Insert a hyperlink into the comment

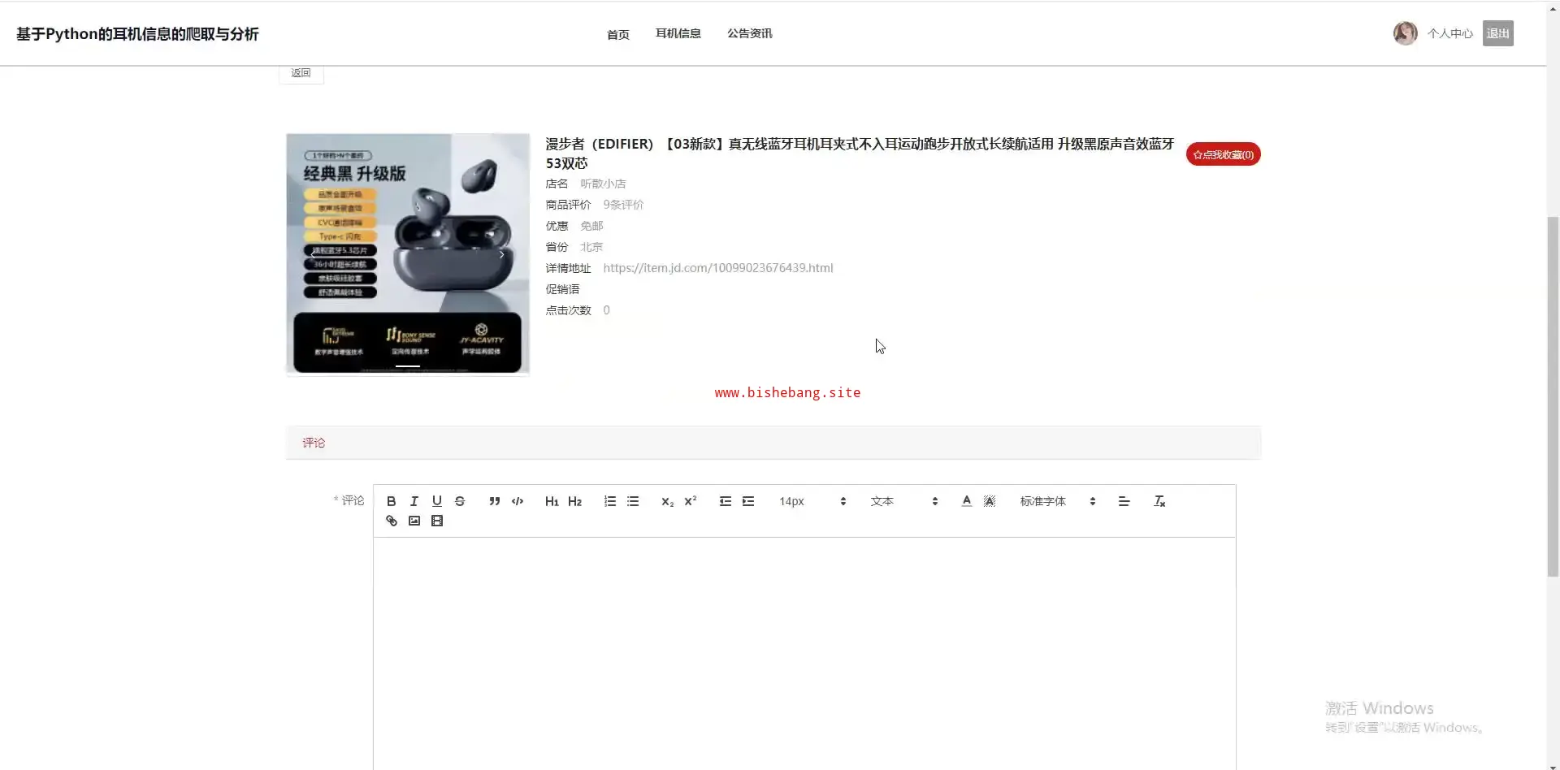[391, 521]
